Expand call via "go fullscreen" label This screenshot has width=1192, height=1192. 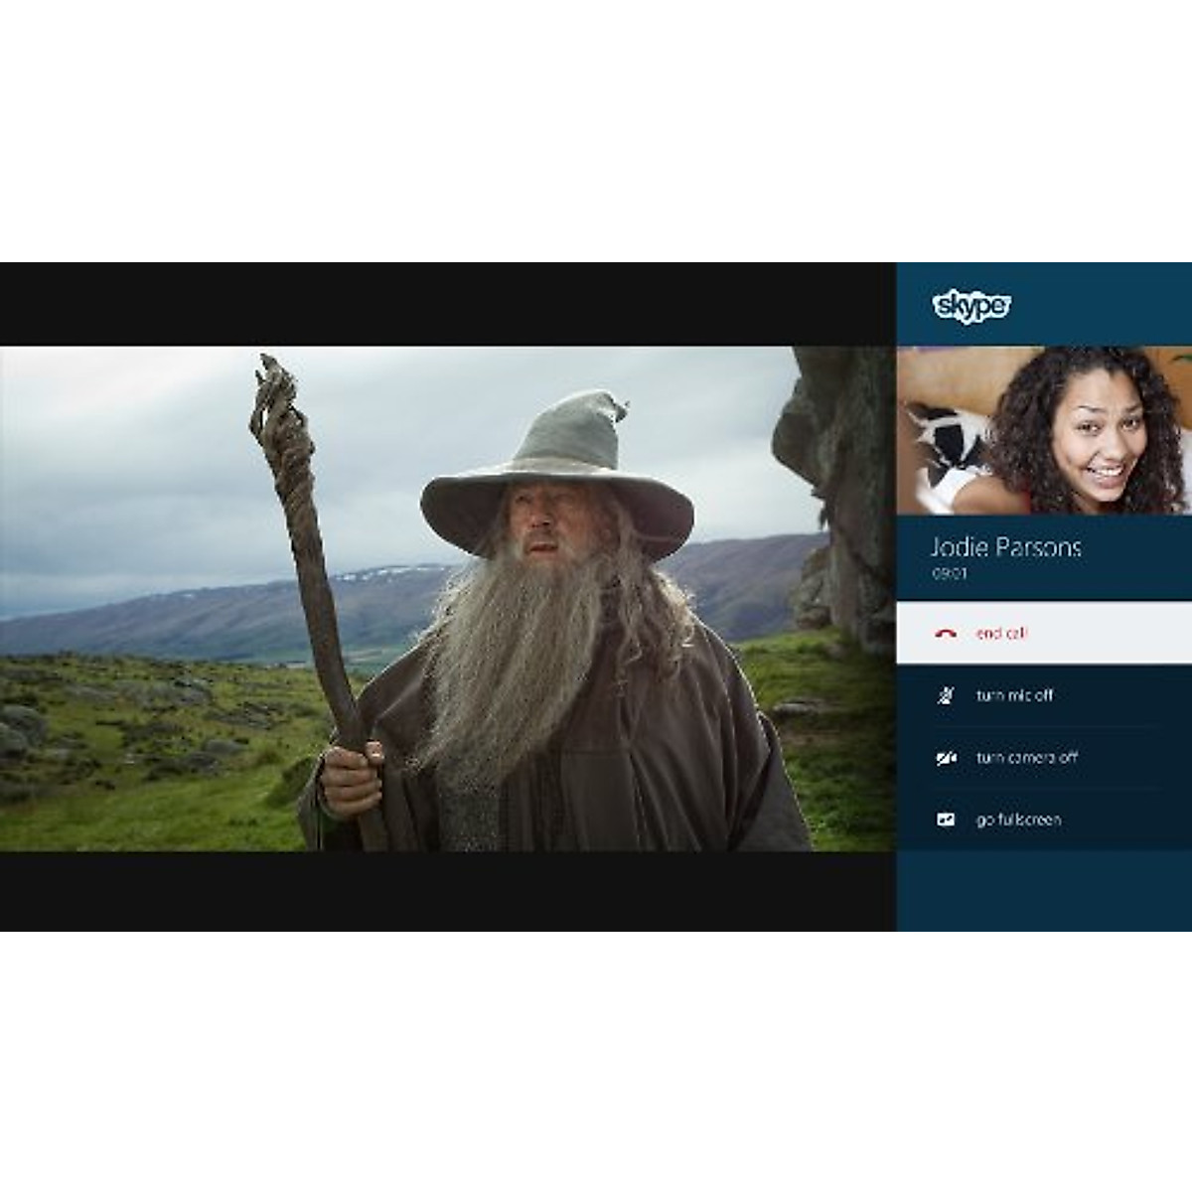[x=1018, y=819]
